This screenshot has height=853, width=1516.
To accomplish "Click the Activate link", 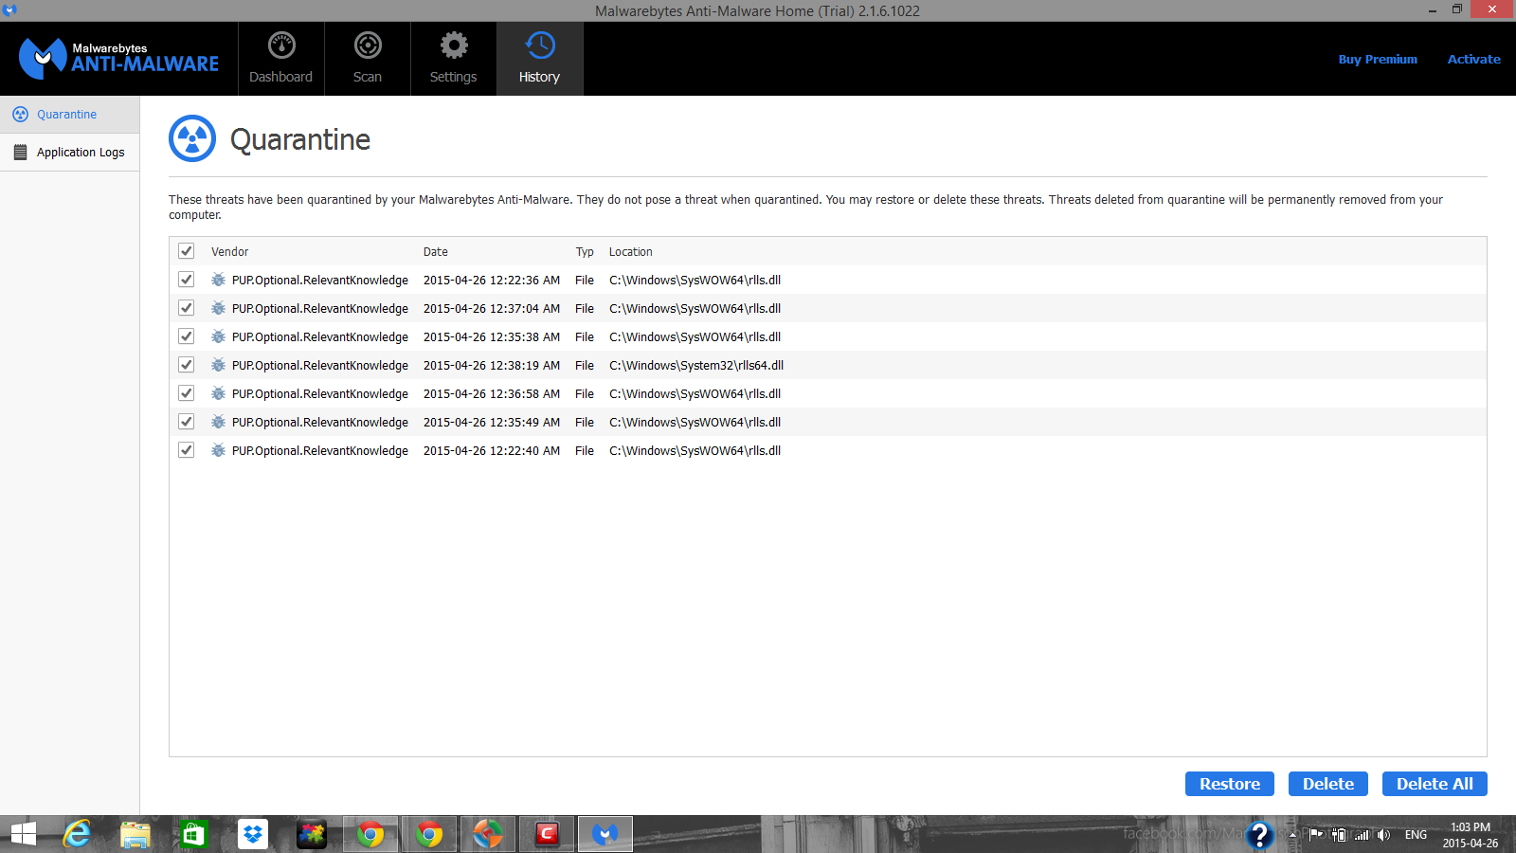I will 1473,59.
